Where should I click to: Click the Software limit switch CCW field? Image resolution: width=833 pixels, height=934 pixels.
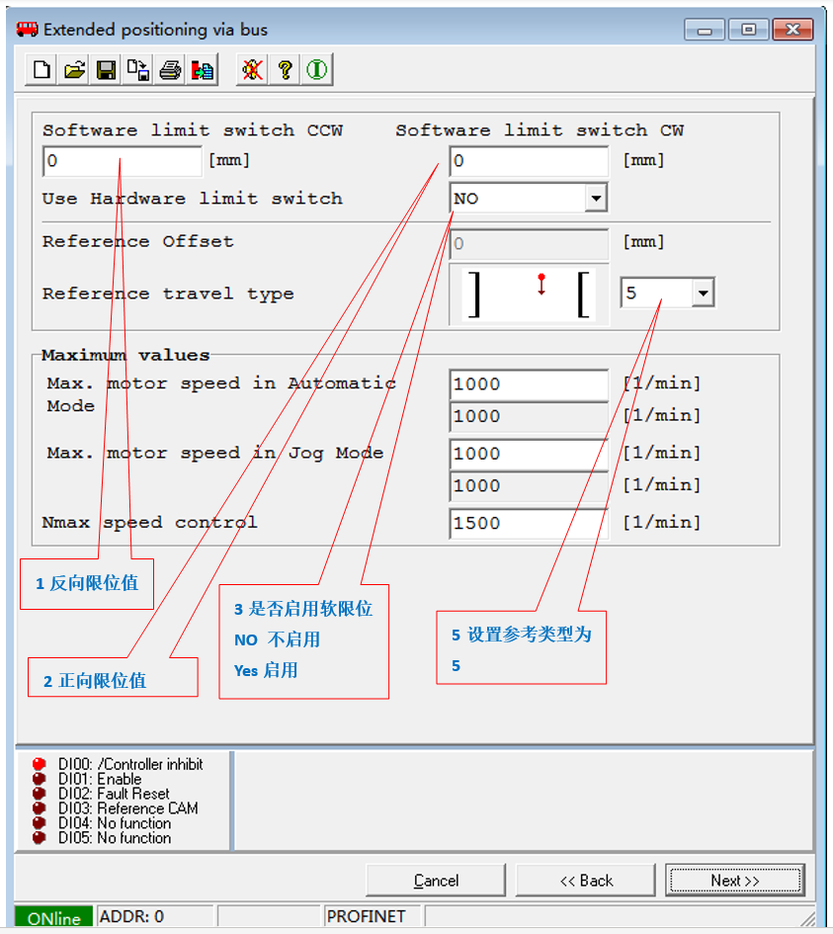(122, 161)
